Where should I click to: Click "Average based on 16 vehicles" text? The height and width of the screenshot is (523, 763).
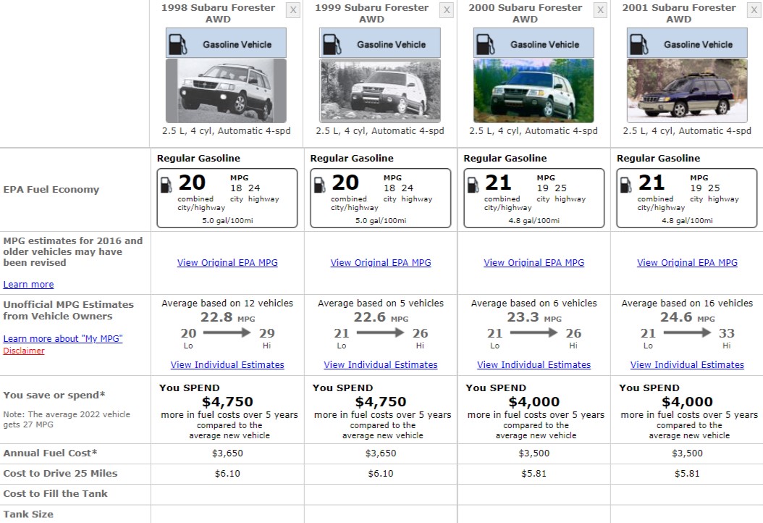click(x=687, y=303)
